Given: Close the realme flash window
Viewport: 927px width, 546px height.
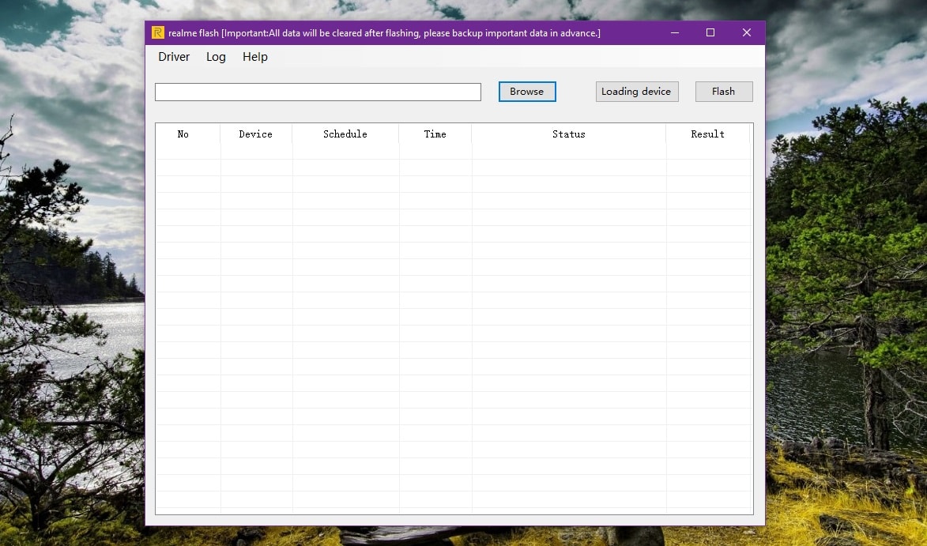Looking at the screenshot, I should coord(747,32).
